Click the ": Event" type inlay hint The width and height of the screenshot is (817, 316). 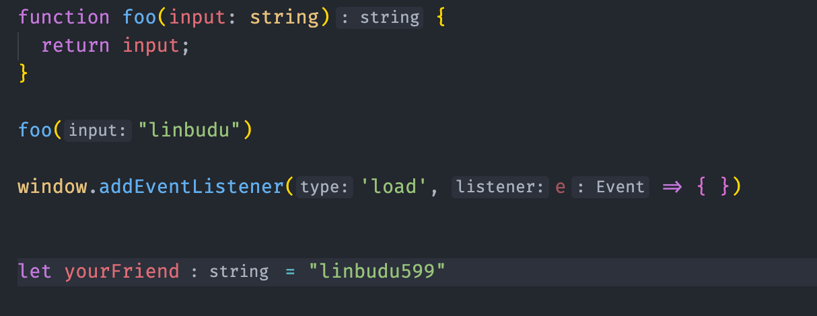610,188
